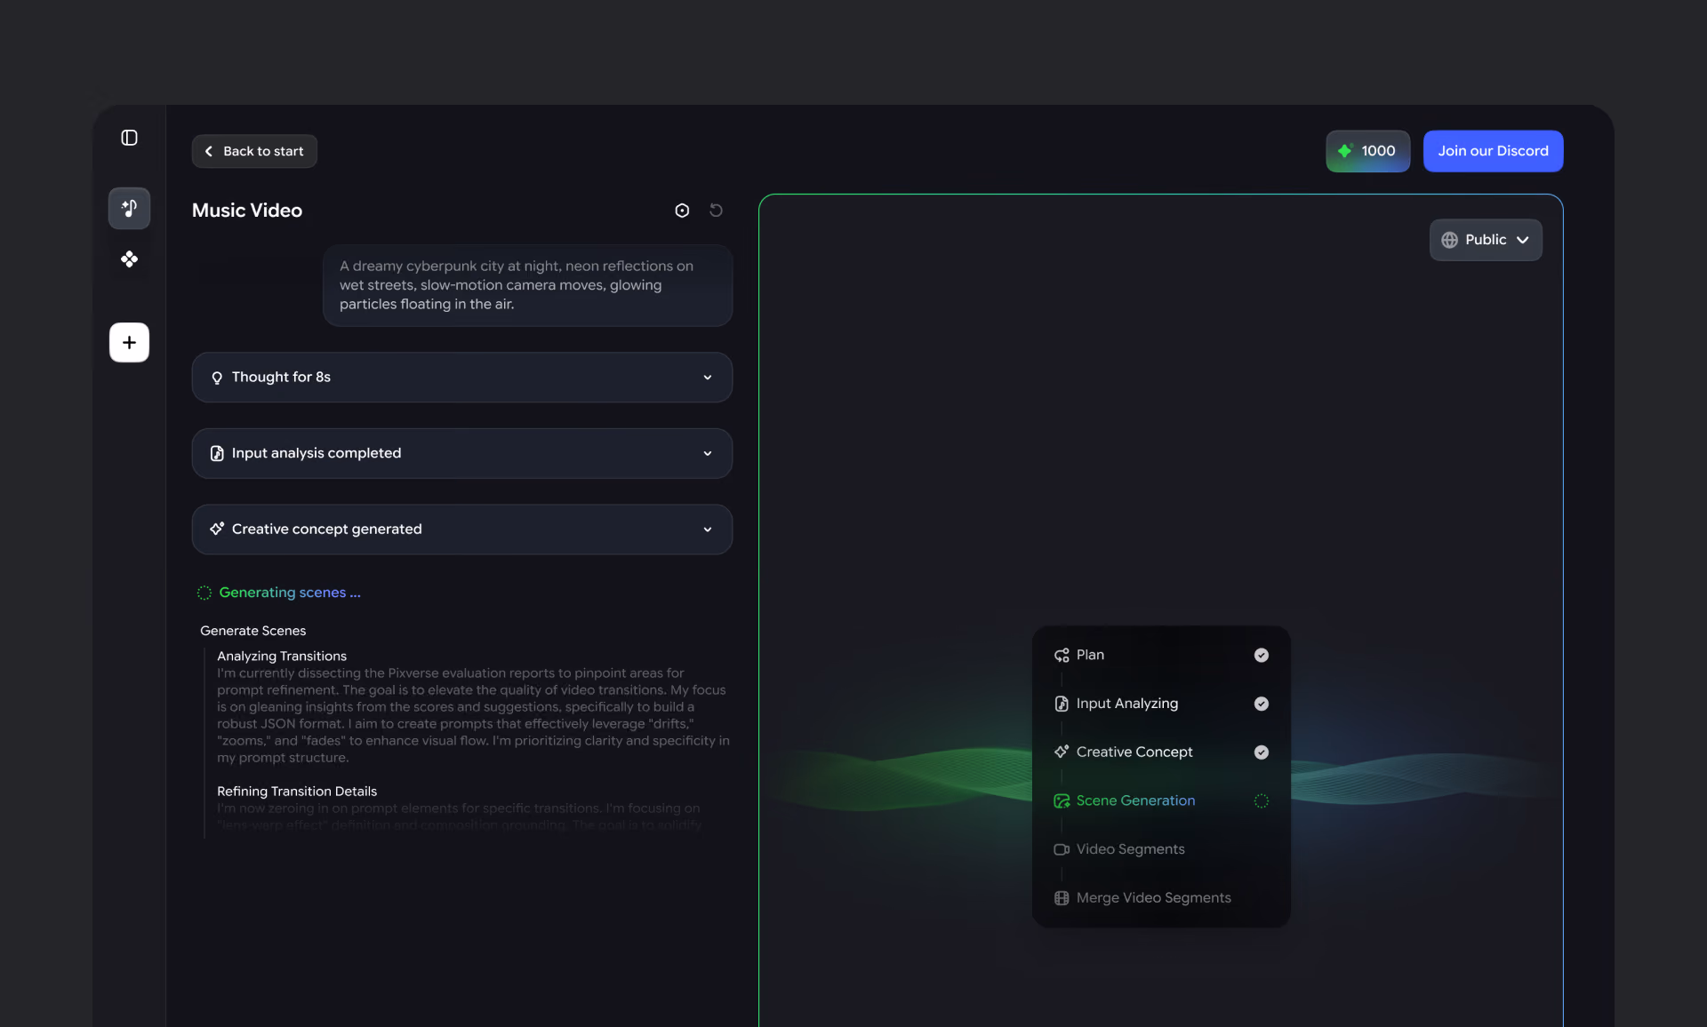Click the plus button to create new

click(129, 342)
